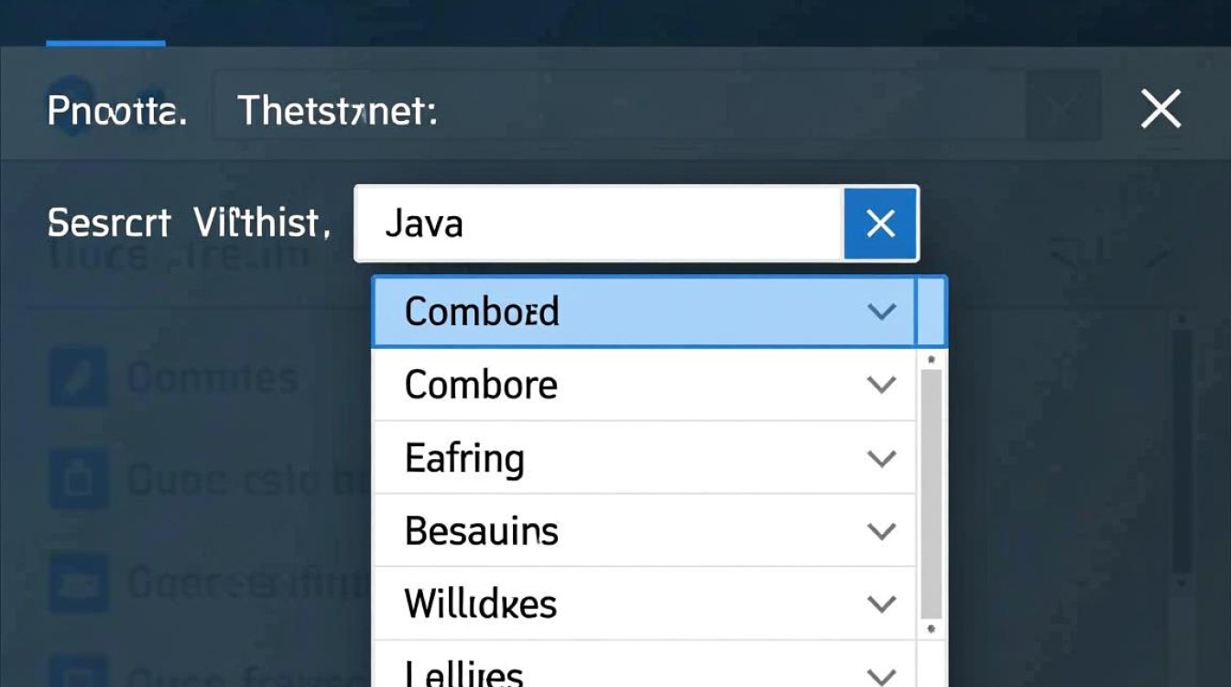This screenshot has height=687, width=1231.
Task: Click the blue clear button in the Java search box
Action: click(880, 224)
